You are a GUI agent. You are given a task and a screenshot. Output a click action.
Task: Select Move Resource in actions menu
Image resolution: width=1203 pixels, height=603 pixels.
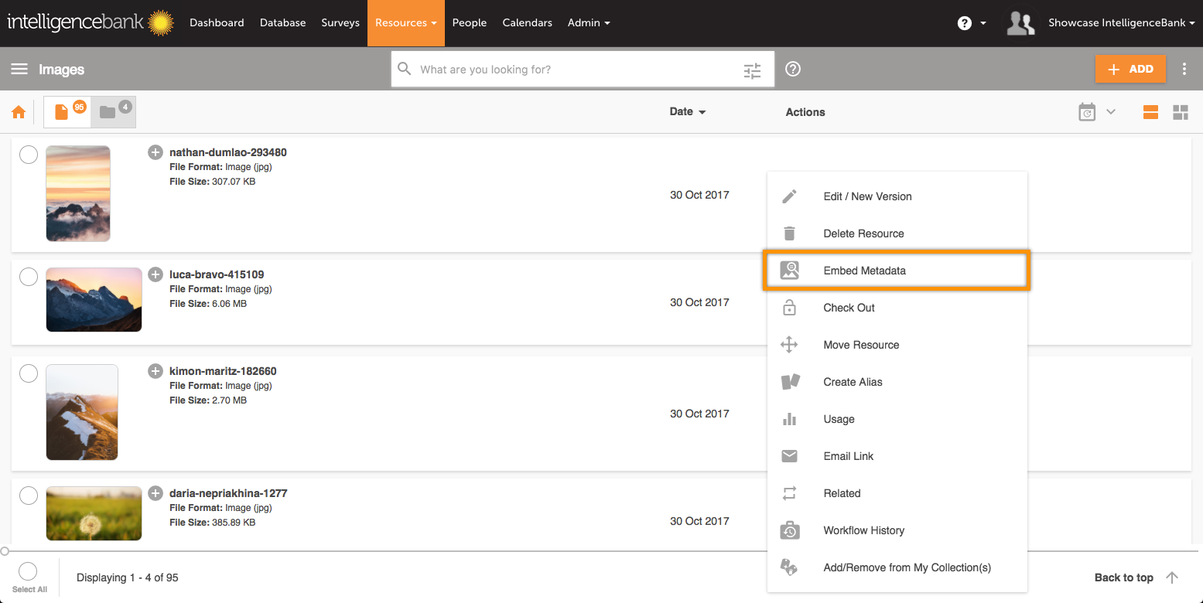pos(860,345)
